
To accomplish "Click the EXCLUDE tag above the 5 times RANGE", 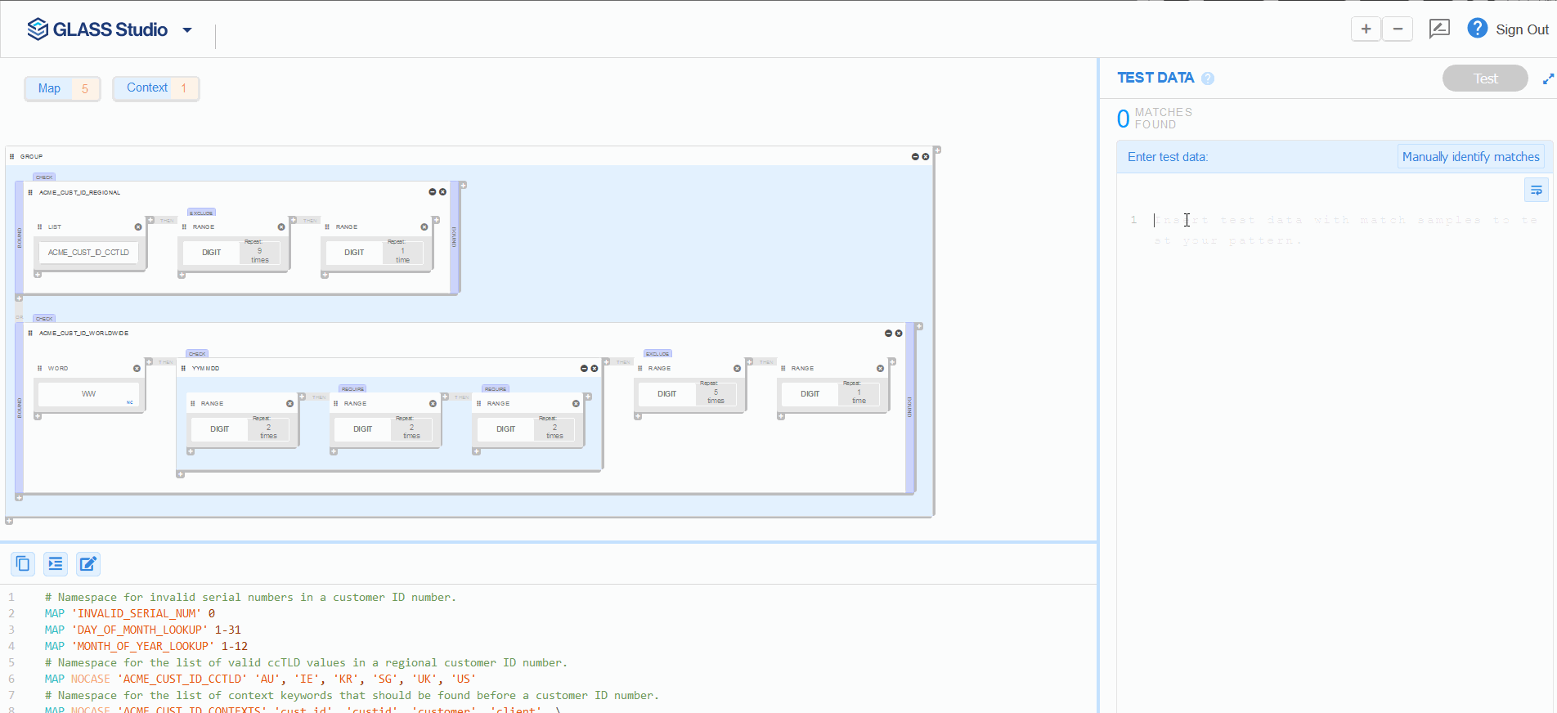I will [657, 354].
